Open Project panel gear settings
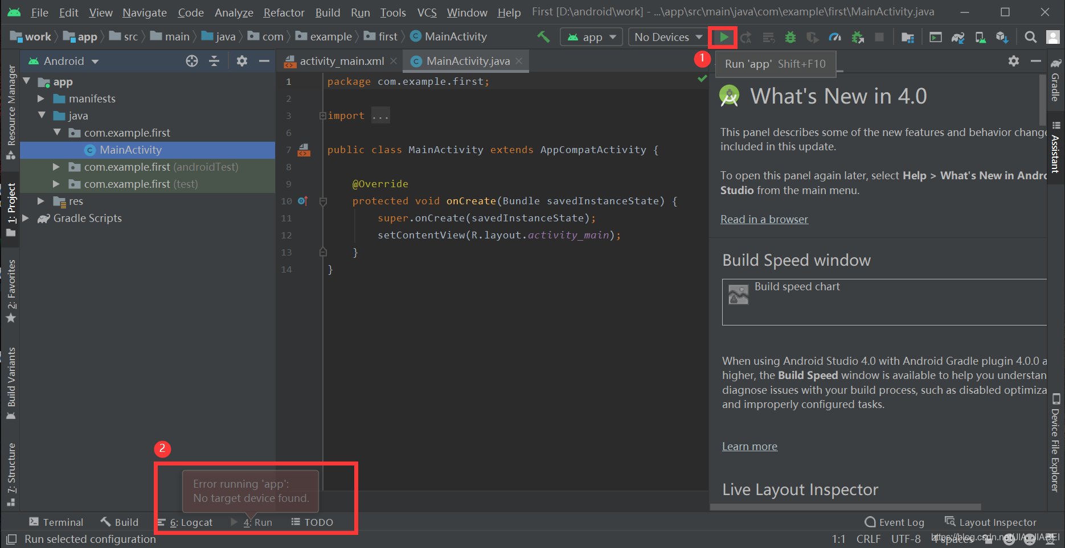1065x548 pixels. 242,61
